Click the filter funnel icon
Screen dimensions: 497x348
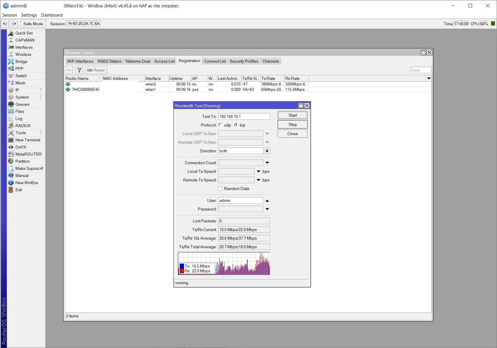tap(79, 70)
